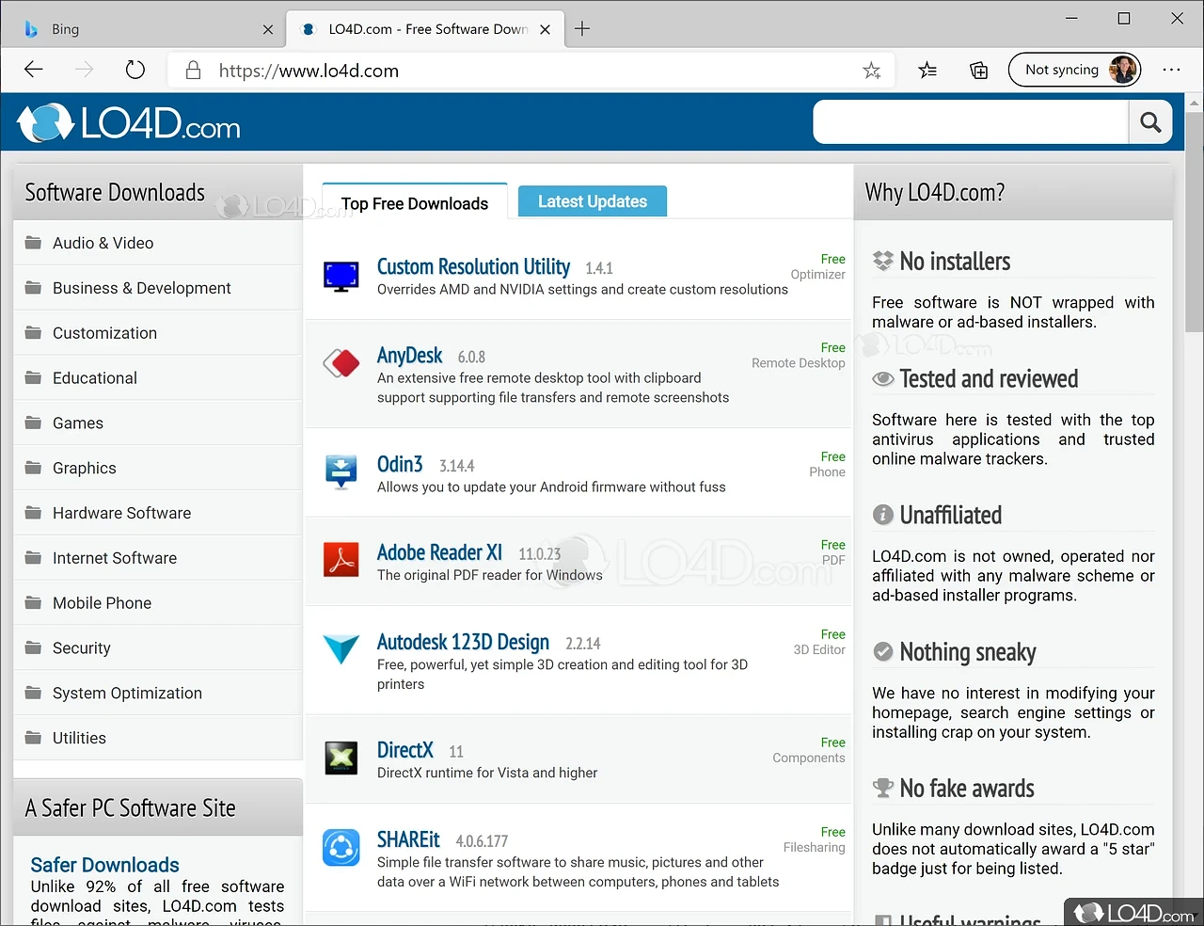The image size is (1204, 926).
Task: Click the Not syncing profile button
Action: [1074, 70]
